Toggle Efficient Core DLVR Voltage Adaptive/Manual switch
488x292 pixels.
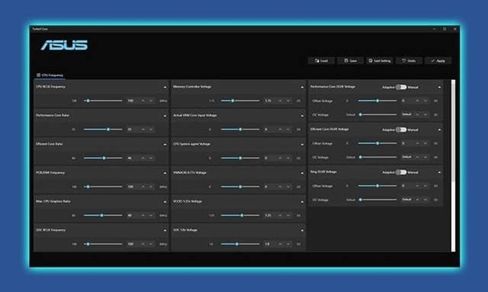pyautogui.click(x=401, y=130)
